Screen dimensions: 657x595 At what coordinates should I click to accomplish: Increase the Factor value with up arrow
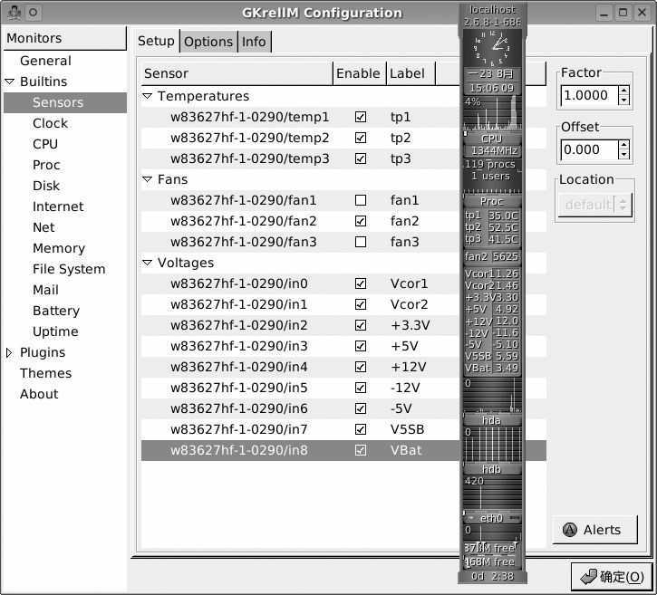(623, 91)
